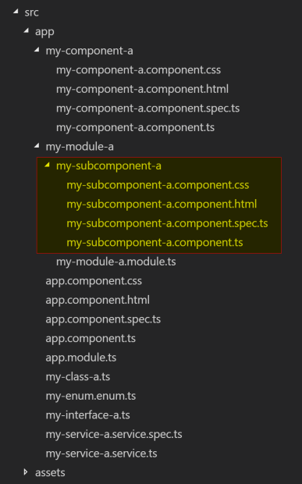Open my-service-a.service.ts file

point(101,454)
